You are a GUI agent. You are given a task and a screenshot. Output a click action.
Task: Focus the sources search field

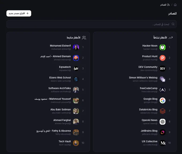(x=92, y=24)
